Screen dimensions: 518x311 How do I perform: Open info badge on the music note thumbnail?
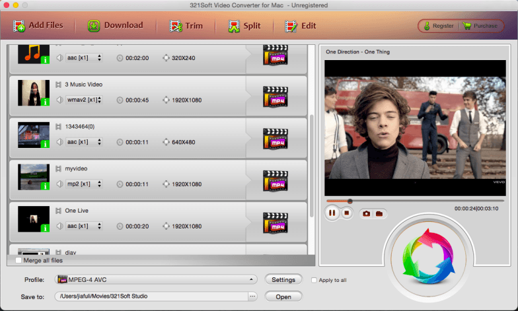click(x=45, y=60)
